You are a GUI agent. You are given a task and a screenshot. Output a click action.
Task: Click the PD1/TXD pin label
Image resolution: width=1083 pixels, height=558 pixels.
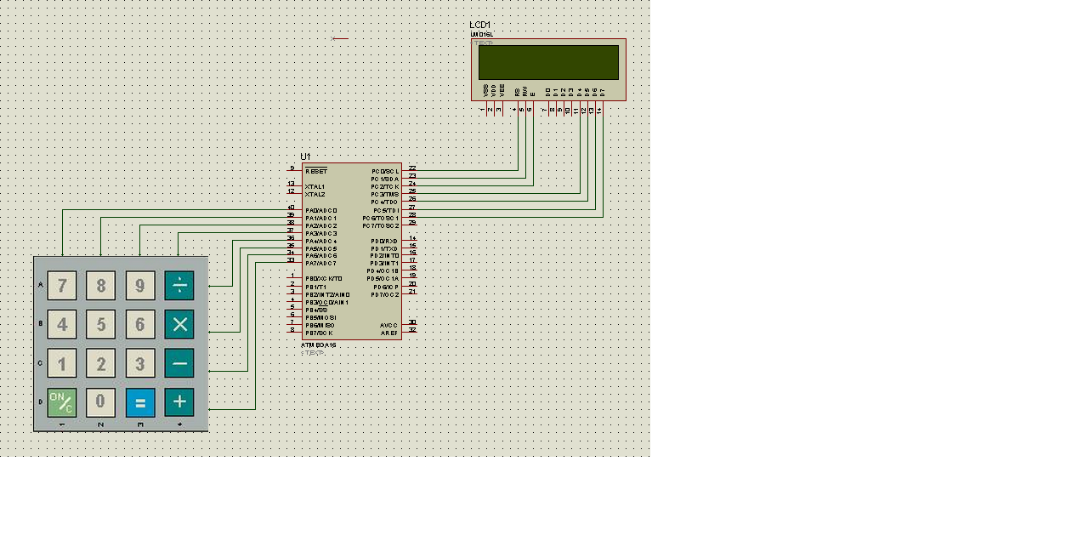point(385,249)
